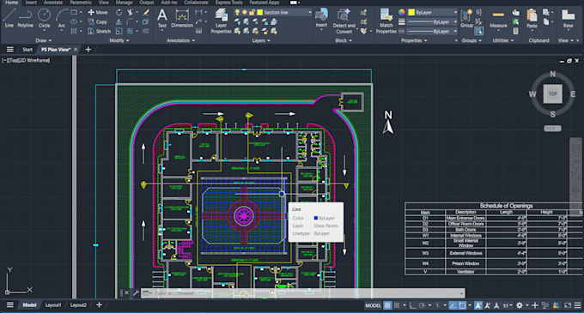Image resolution: width=584 pixels, height=313 pixels.
Task: Open the Parametric ribbon tab
Action: [81, 3]
